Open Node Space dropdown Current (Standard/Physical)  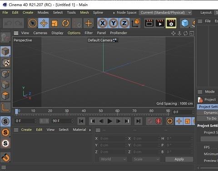coord(165,13)
